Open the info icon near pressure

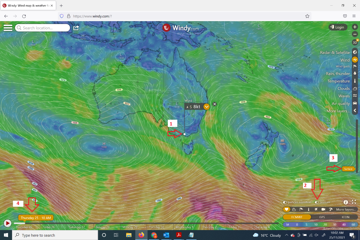346,202
